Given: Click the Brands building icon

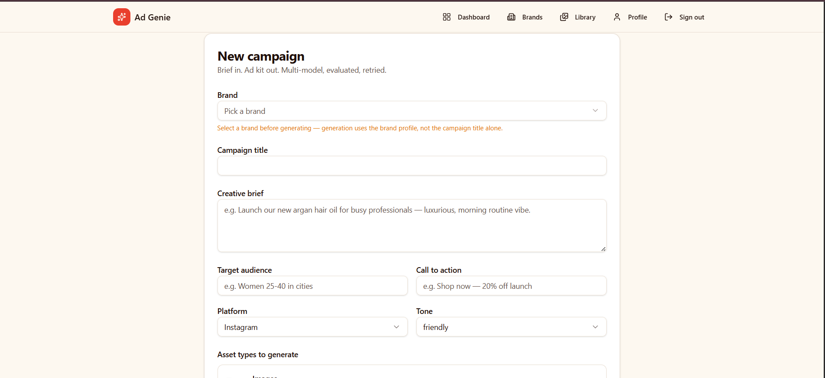Looking at the screenshot, I should pyautogui.click(x=511, y=17).
